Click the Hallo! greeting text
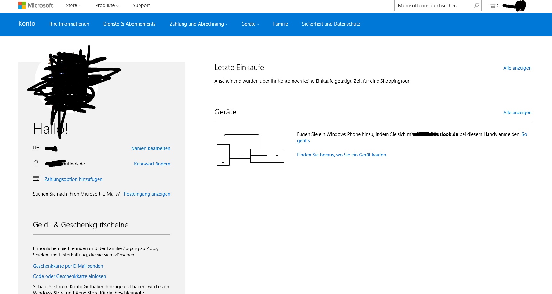 [x=50, y=129]
